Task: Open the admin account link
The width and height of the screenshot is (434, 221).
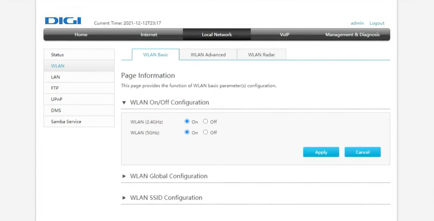Action: pos(357,23)
